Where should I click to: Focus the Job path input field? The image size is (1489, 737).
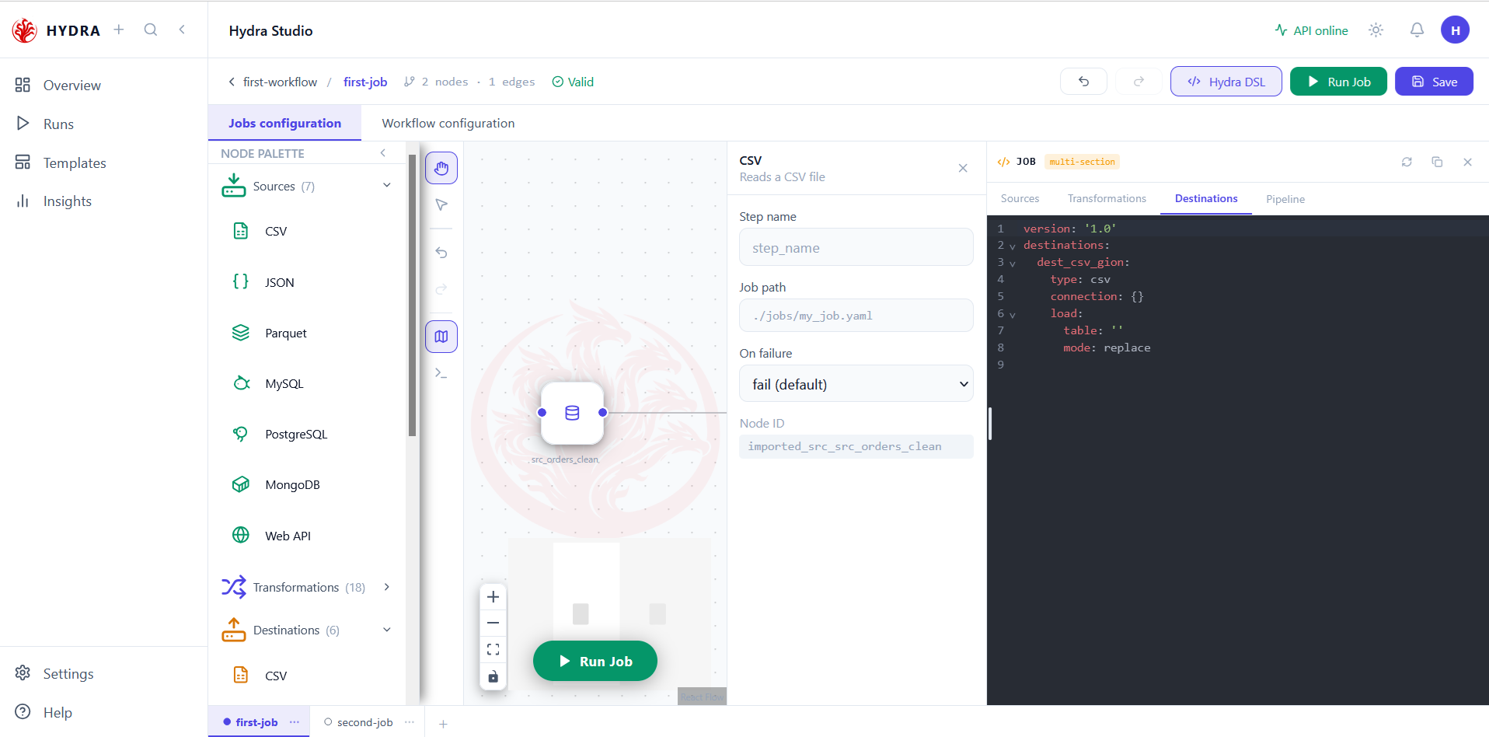pyautogui.click(x=856, y=316)
